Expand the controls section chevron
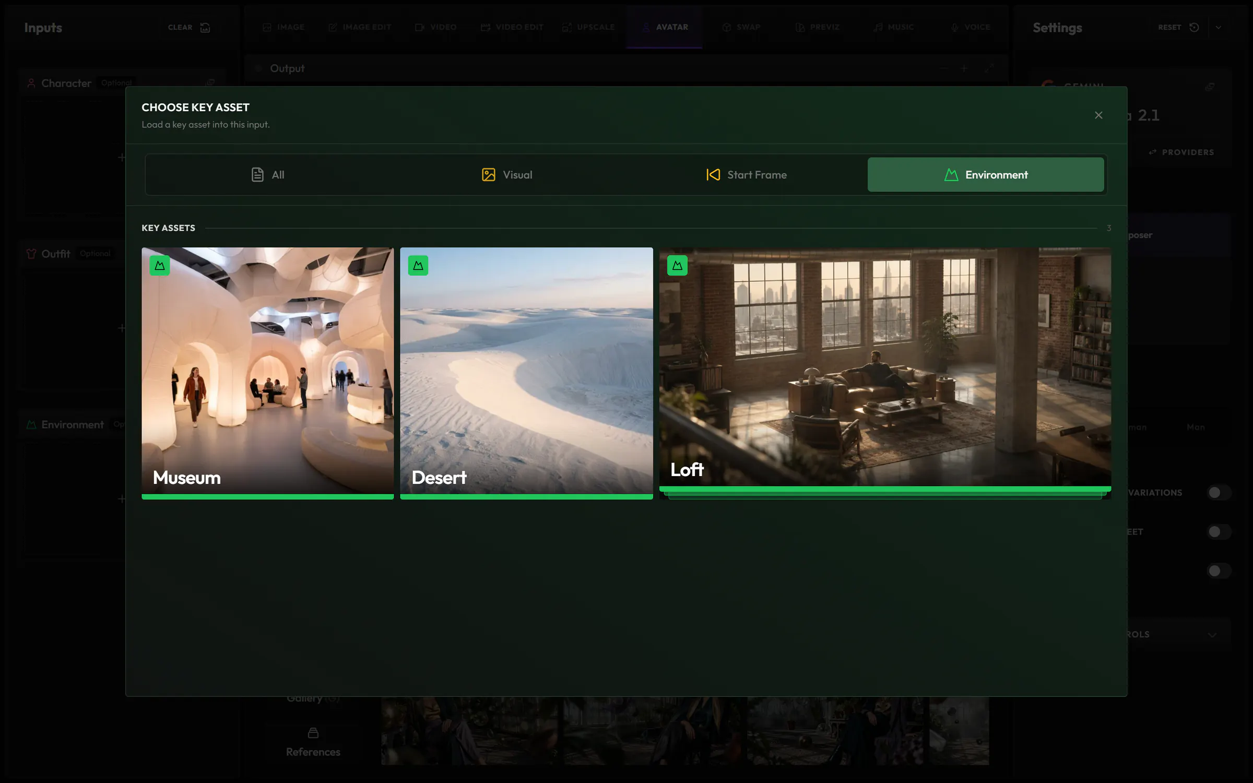This screenshot has width=1253, height=783. [1212, 635]
